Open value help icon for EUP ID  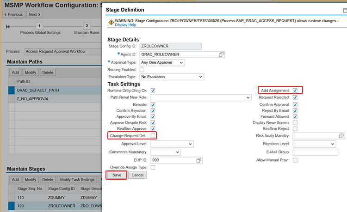click(199, 160)
